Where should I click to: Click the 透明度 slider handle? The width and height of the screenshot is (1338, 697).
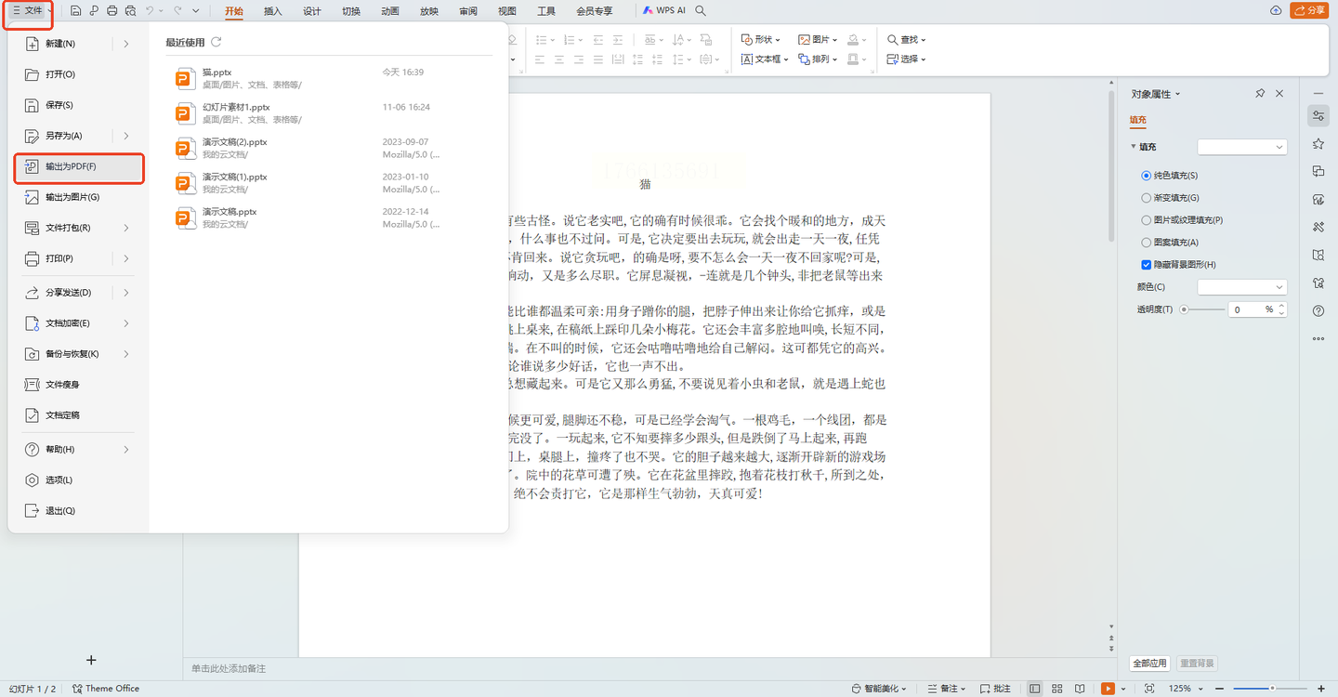point(1184,309)
